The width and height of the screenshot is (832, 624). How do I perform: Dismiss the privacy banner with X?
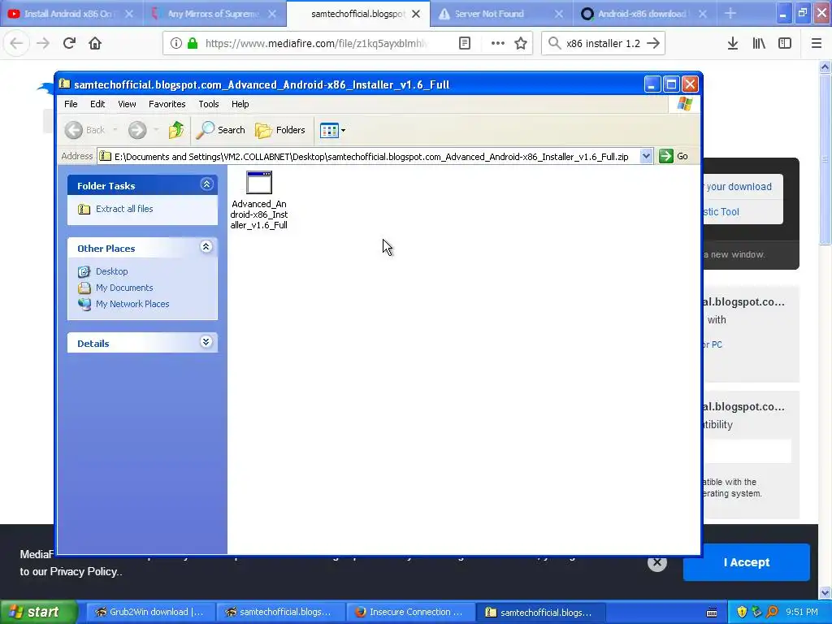pos(656,562)
